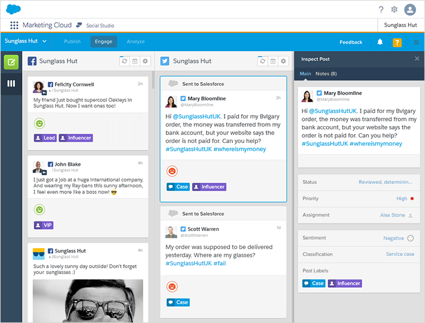Viewport: 425px width, 323px height.
Task: Select the Main tab in Inspect Post
Action: [x=305, y=74]
